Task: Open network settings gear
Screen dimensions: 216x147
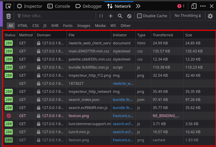Action: [x=210, y=16]
